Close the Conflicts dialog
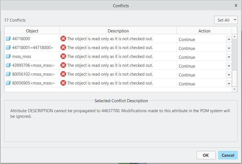Screen dimensions: 242x164 pyautogui.click(x=236, y=5)
